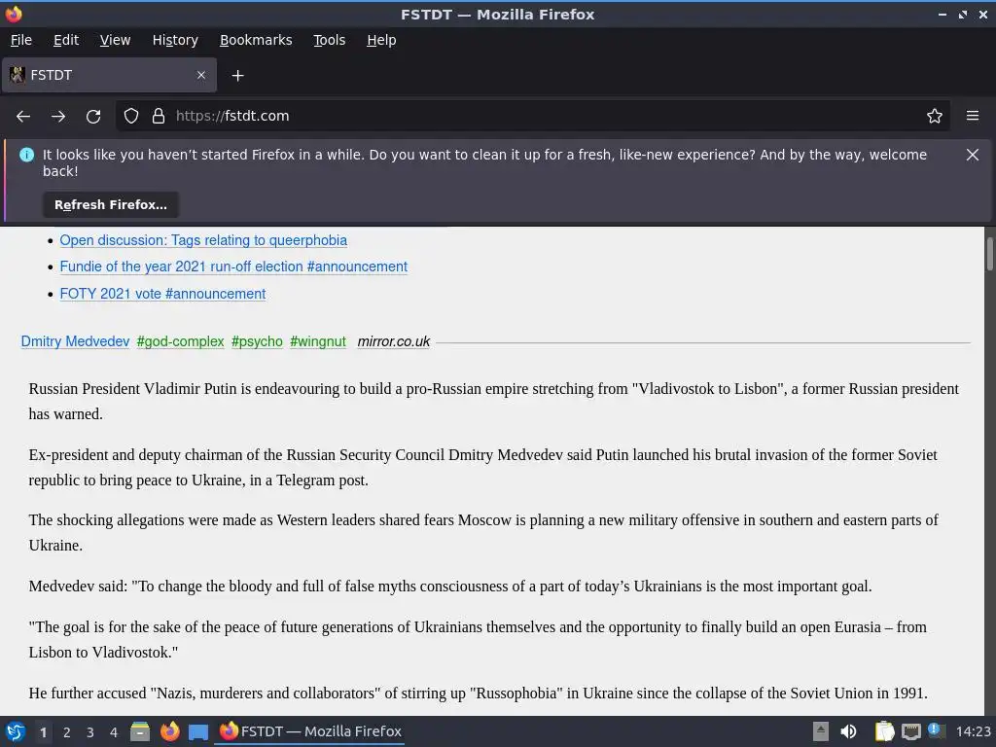The height and width of the screenshot is (747, 996).
Task: Switch to workspace 4
Action: (114, 732)
